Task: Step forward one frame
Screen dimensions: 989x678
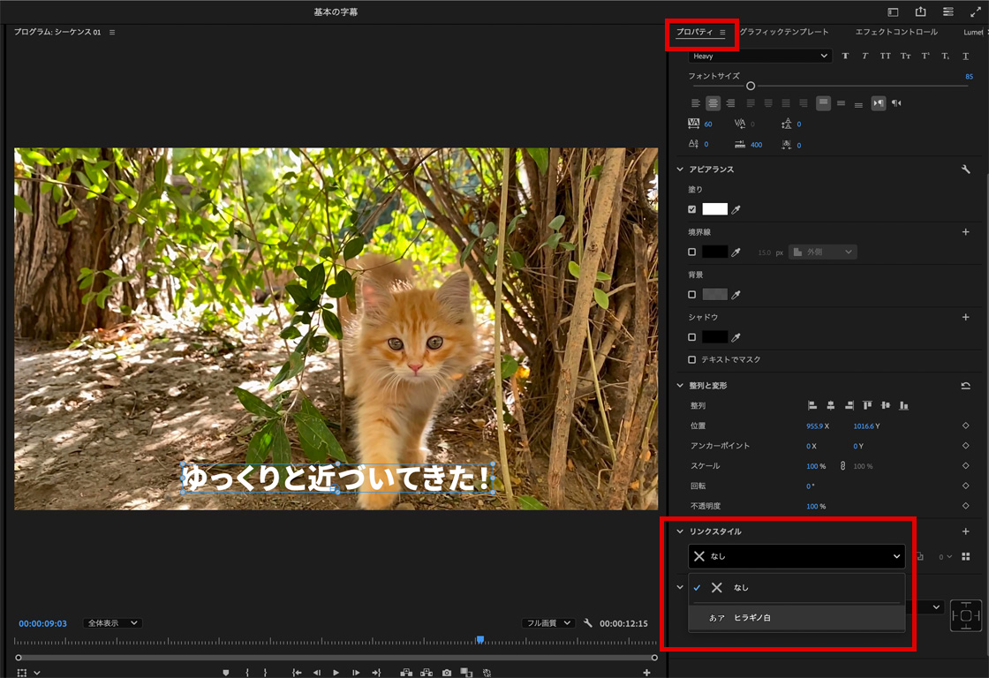Action: [x=356, y=673]
